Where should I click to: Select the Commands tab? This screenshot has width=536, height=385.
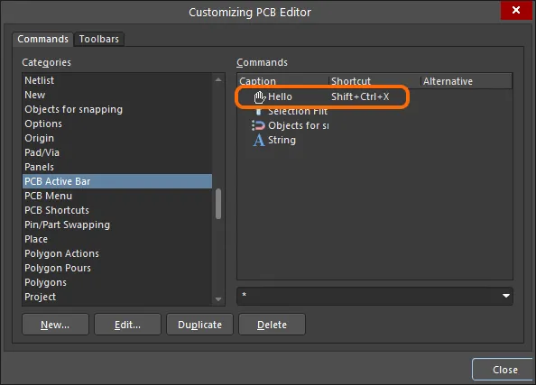pyautogui.click(x=42, y=39)
